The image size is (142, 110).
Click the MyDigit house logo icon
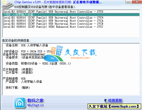click(x=20, y=103)
